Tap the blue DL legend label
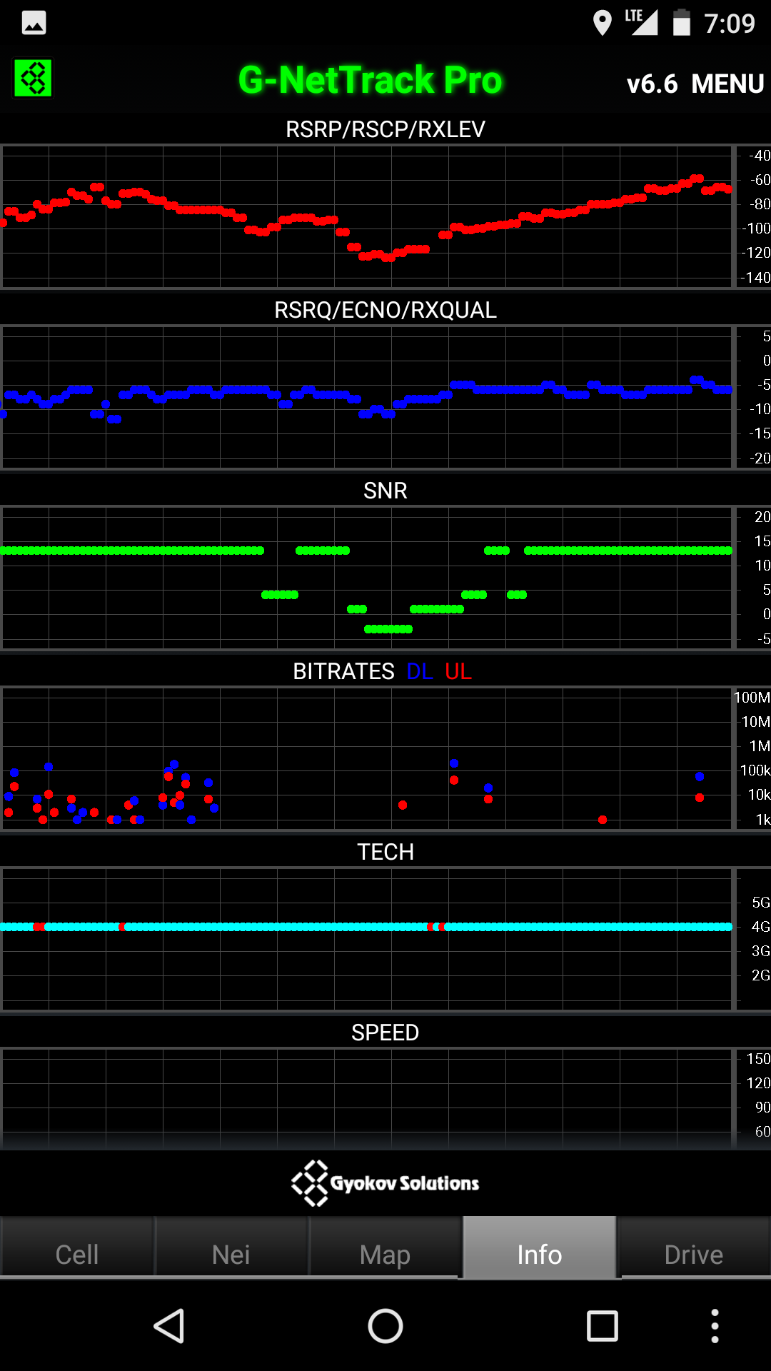 click(420, 671)
